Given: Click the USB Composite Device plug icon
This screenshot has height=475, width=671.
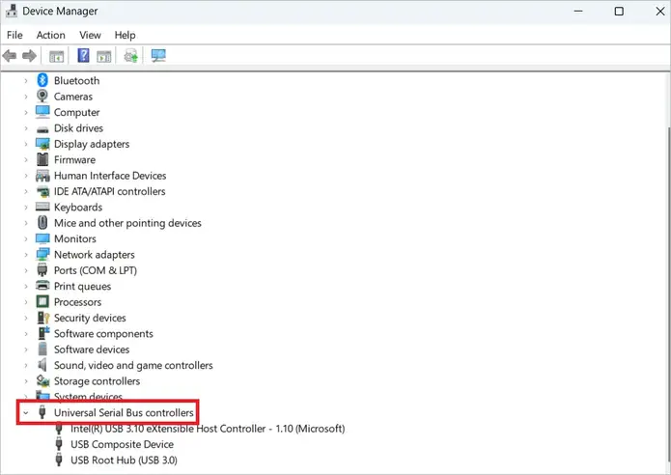Looking at the screenshot, I should pyautogui.click(x=59, y=444).
